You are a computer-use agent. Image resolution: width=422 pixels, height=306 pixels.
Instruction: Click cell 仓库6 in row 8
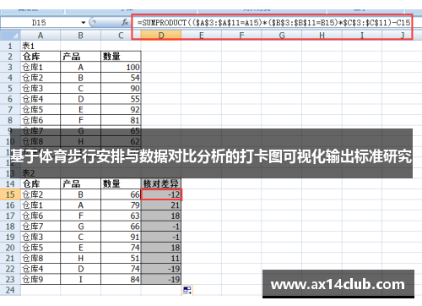[x=41, y=120]
